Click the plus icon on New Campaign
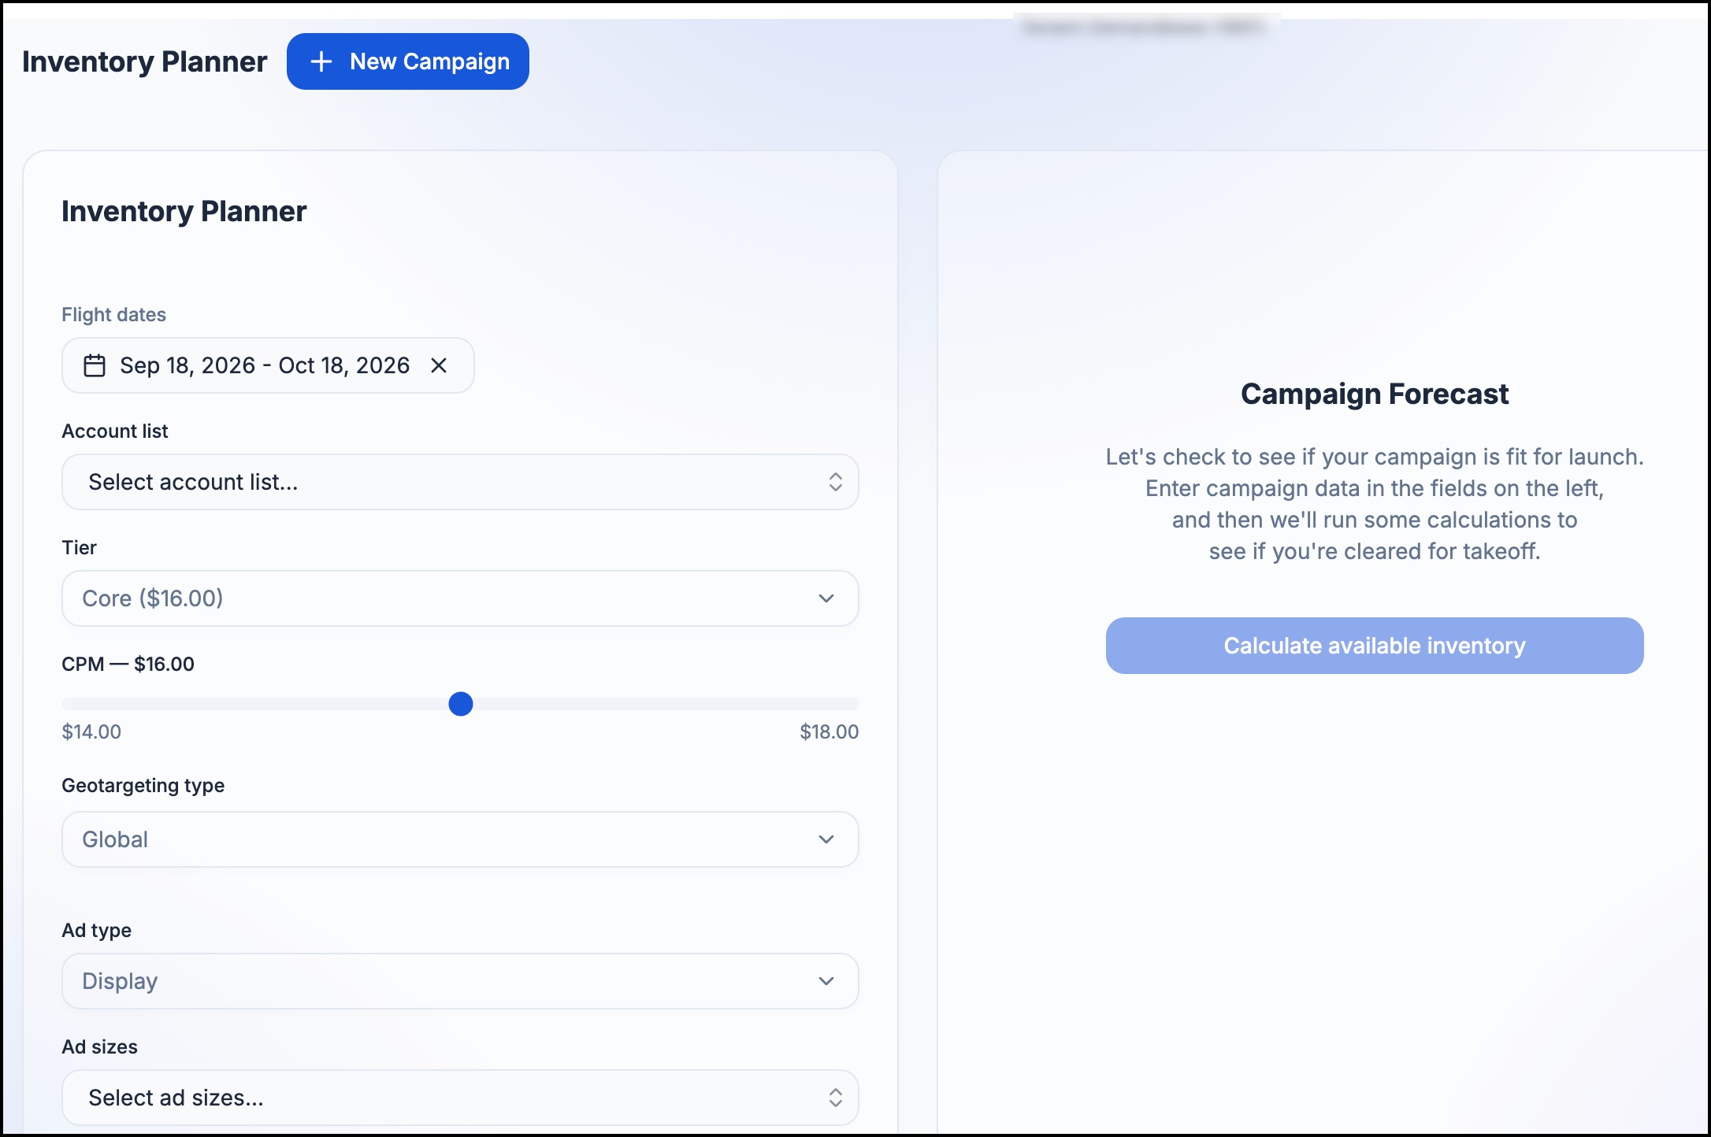Image resolution: width=1711 pixels, height=1137 pixels. tap(321, 61)
